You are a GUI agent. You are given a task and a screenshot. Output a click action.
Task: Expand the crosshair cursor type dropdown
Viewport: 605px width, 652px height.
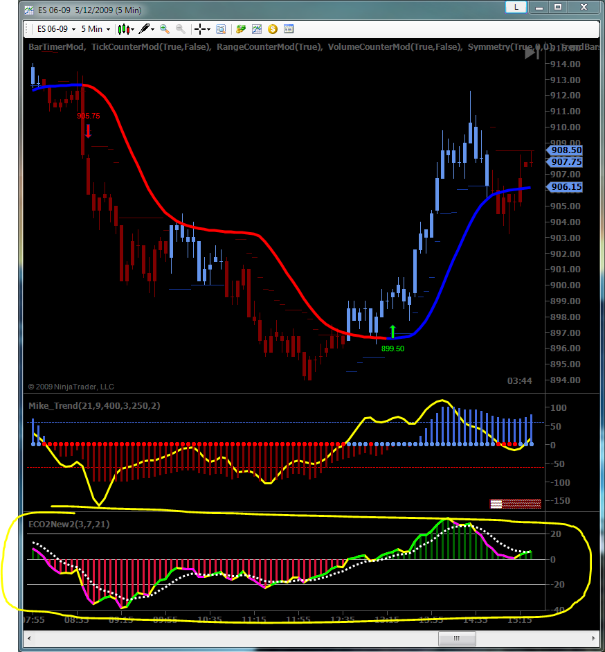208,30
